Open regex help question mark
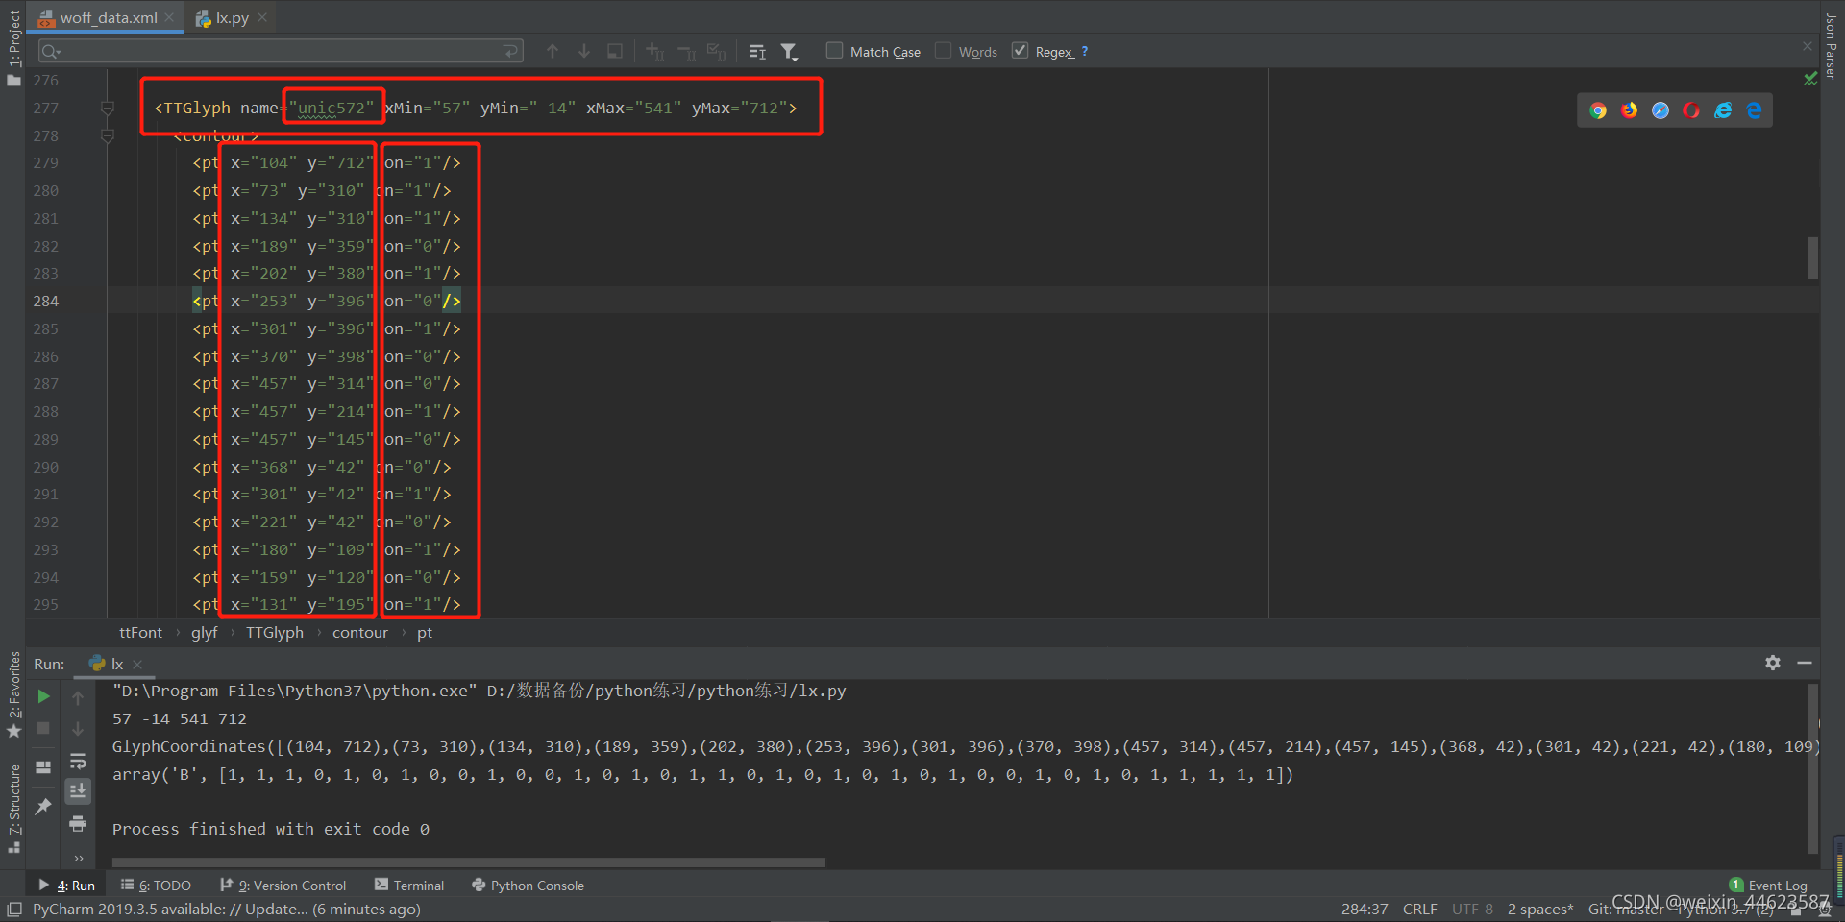Viewport: 1845px width, 922px height. 1085,51
